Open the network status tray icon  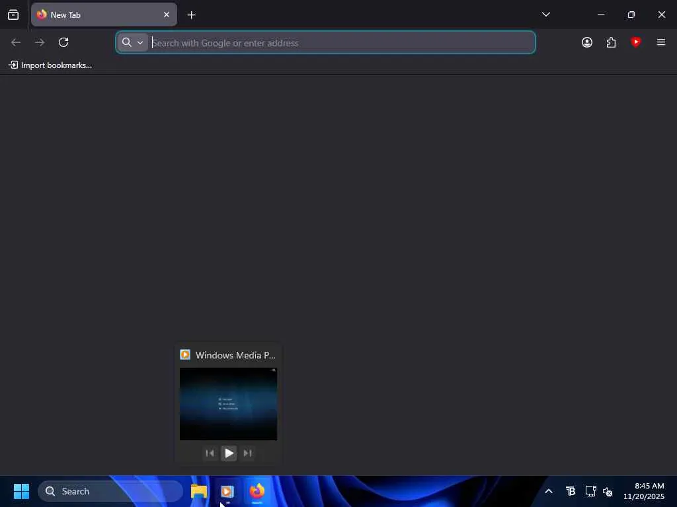coord(590,491)
